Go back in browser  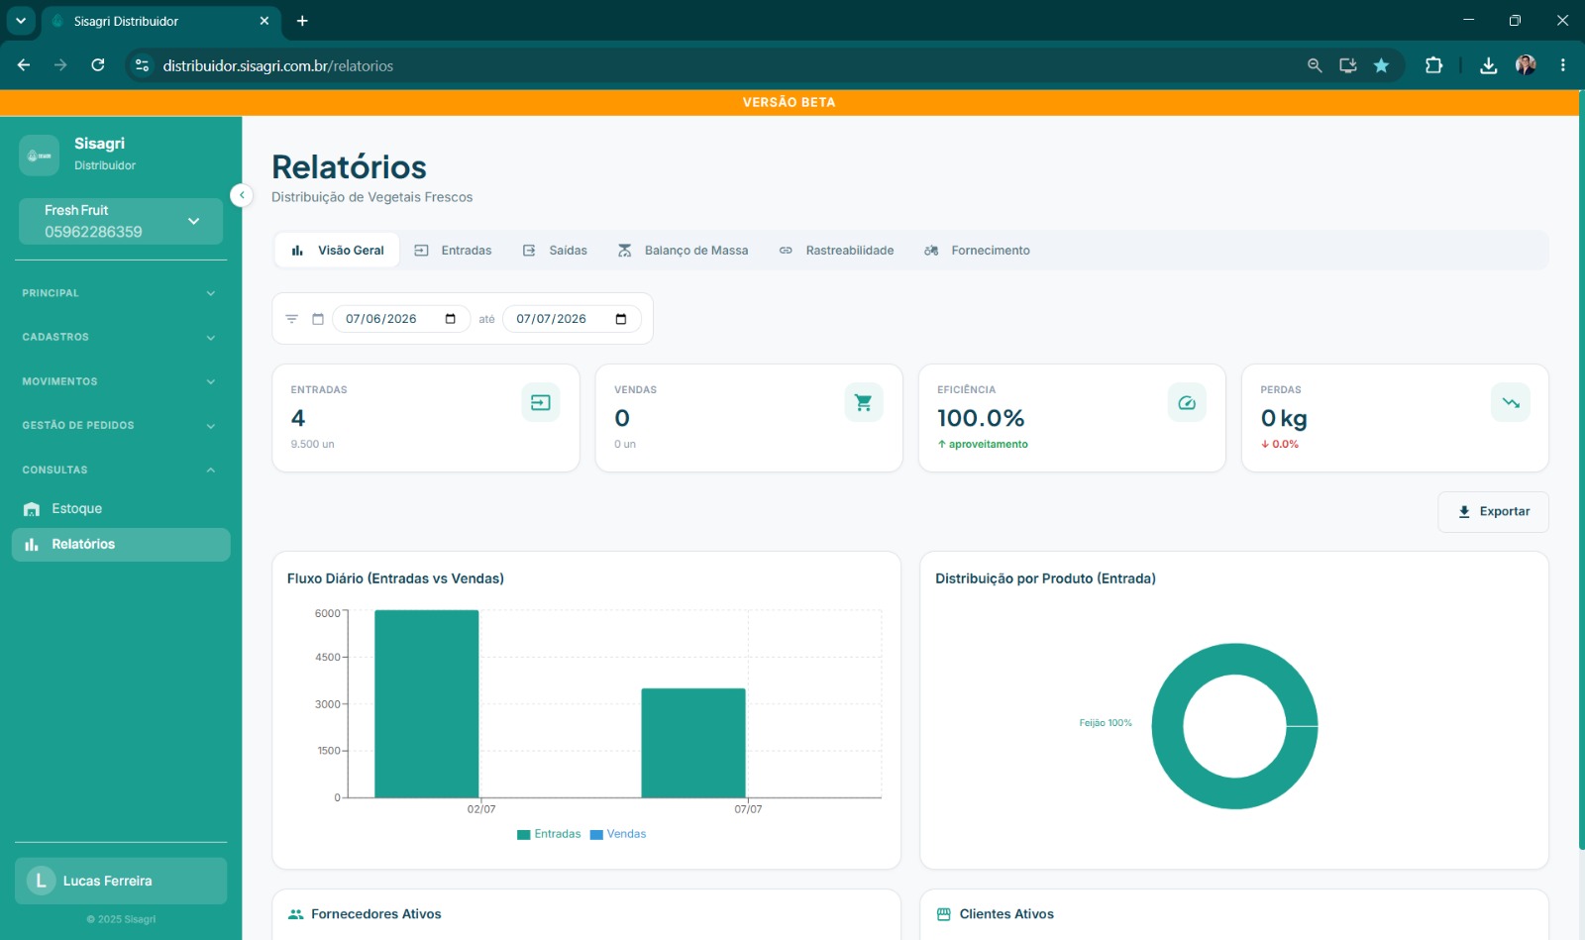point(24,65)
